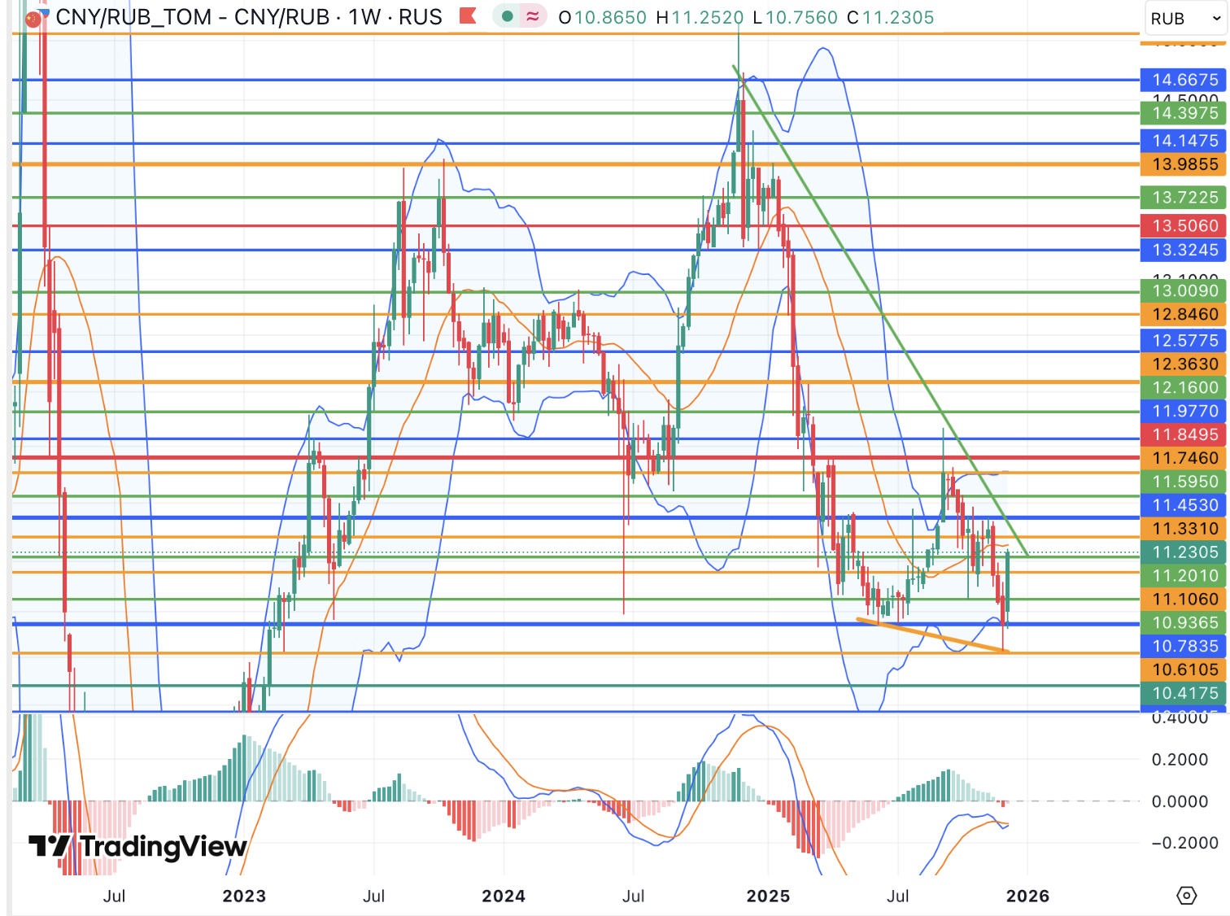Open chart settings hexagon gear icon

click(1187, 896)
